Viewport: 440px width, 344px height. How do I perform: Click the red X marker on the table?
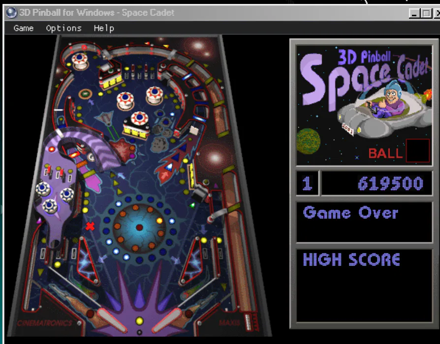click(x=90, y=226)
